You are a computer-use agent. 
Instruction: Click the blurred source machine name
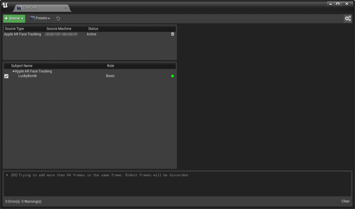tap(61, 34)
